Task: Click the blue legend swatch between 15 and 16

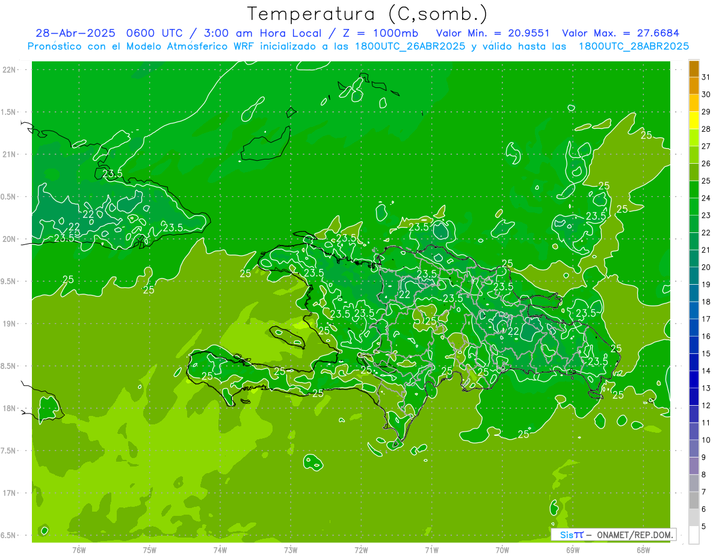Action: tap(694, 345)
